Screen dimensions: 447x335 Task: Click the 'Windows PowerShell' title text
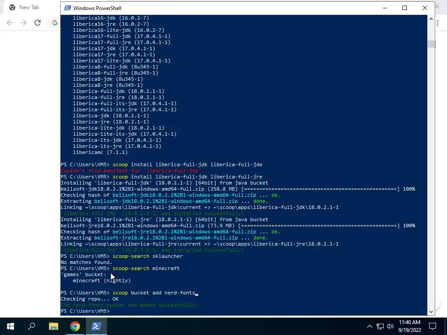coord(97,8)
